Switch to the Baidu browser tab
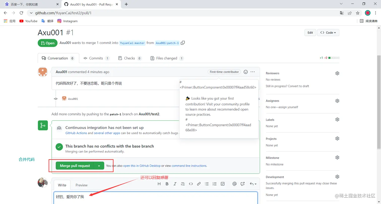381x204 pixels. pyautogui.click(x=31, y=4)
